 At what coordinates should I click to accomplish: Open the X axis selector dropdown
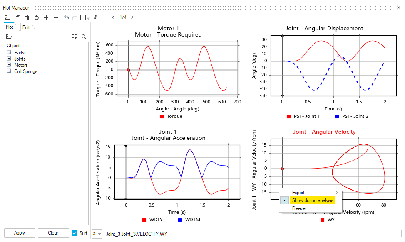coord(97,234)
